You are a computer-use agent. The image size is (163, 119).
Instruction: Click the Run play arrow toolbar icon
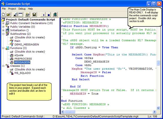point(44,15)
